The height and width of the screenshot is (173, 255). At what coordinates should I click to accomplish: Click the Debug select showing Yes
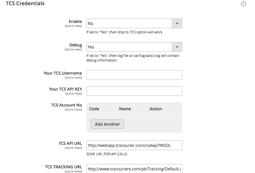[x=134, y=47]
